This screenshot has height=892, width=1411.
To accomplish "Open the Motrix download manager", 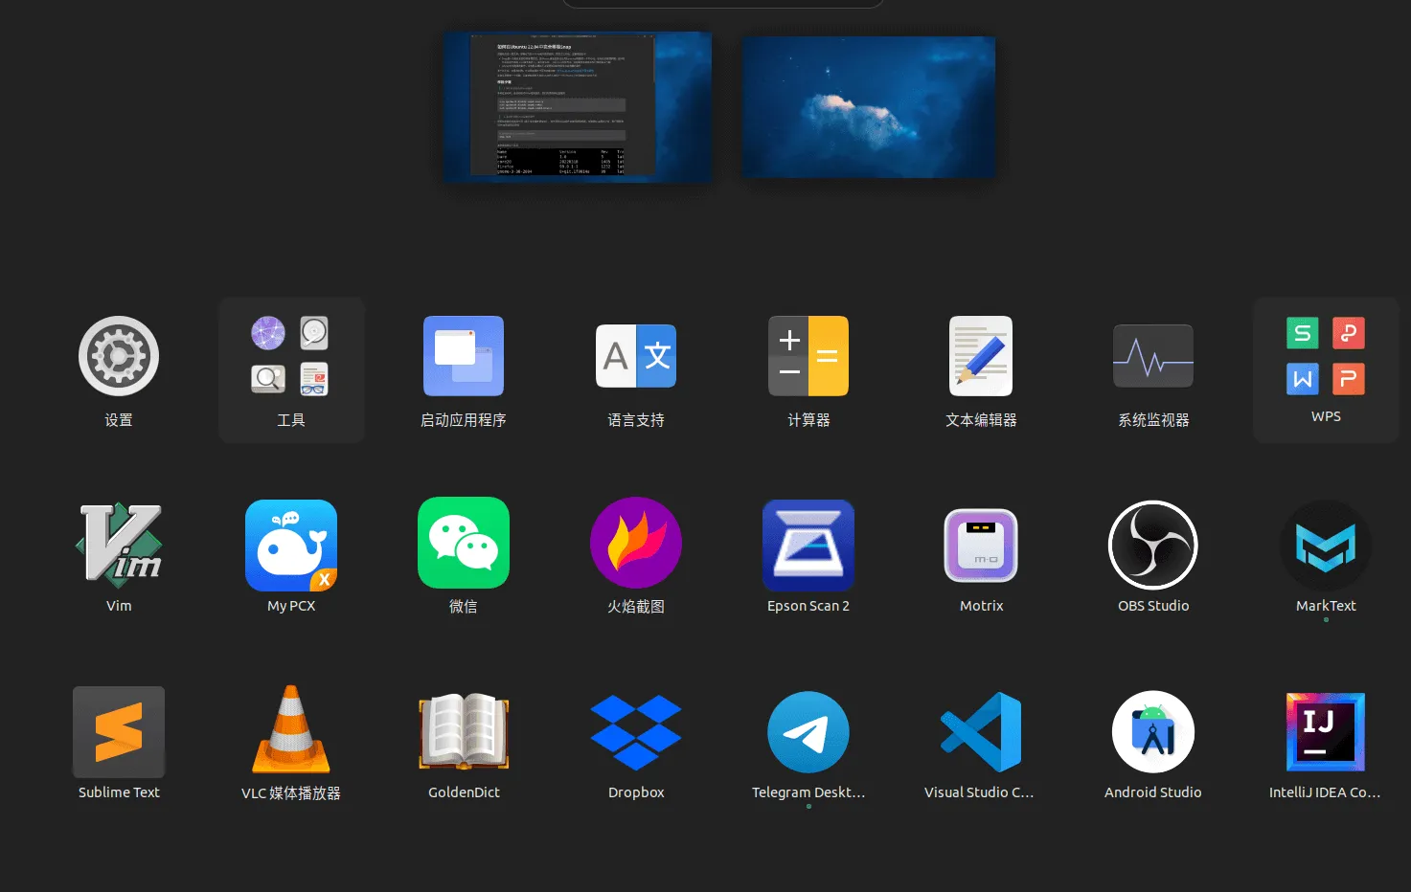I will [981, 545].
